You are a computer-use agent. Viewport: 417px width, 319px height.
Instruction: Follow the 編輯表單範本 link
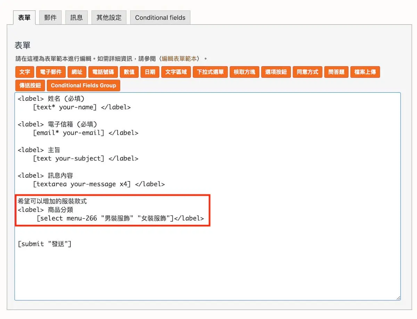tap(180, 59)
